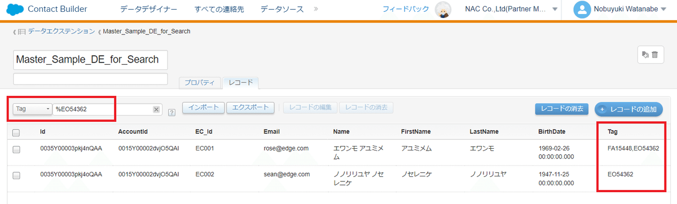Click the レコードの追加 button
Screen dimensions: 677x204
tap(628, 109)
